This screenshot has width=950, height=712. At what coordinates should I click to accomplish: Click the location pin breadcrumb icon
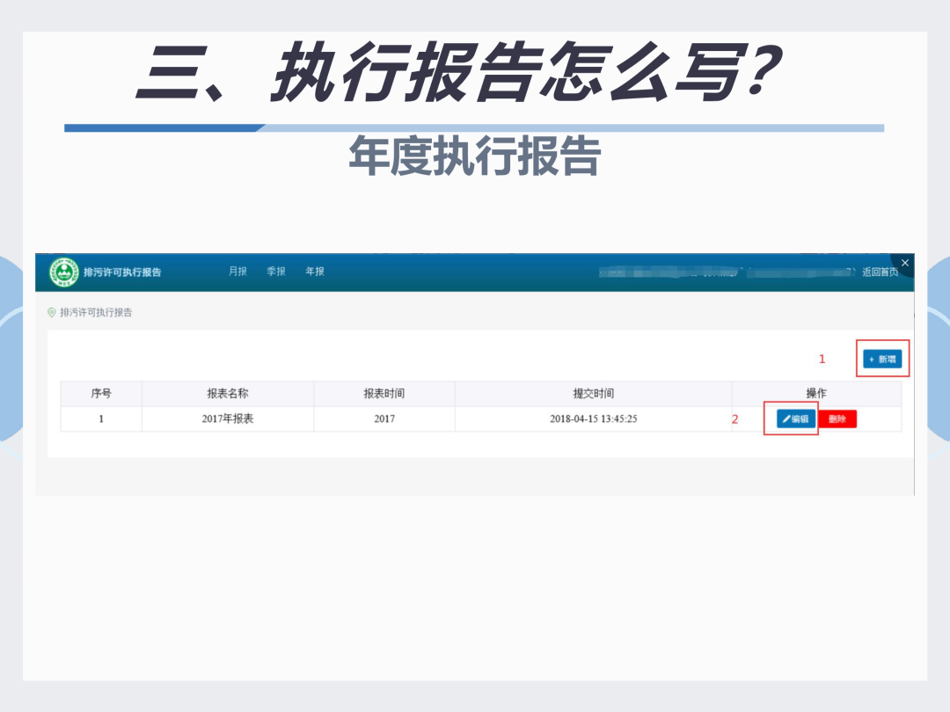coord(52,312)
